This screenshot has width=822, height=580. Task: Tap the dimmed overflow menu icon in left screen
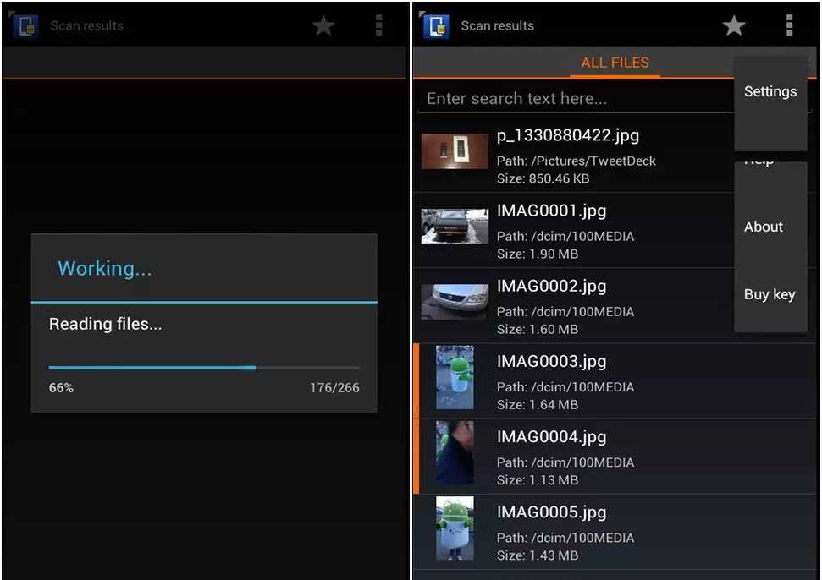coord(378,25)
